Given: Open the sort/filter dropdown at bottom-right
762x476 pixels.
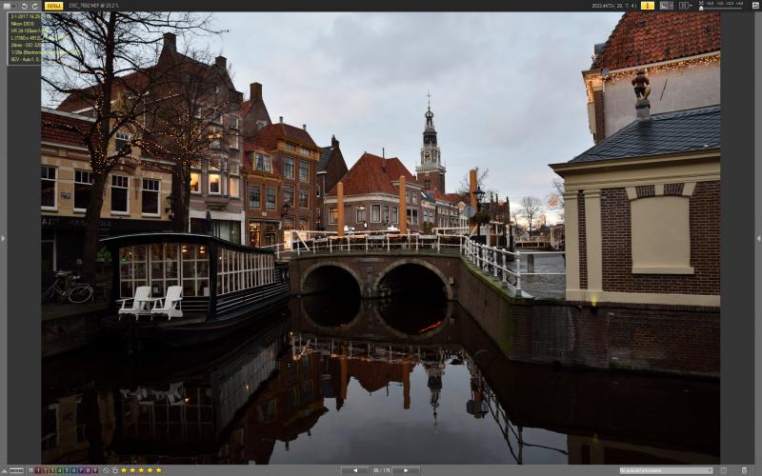Looking at the screenshot, I should click(666, 470).
